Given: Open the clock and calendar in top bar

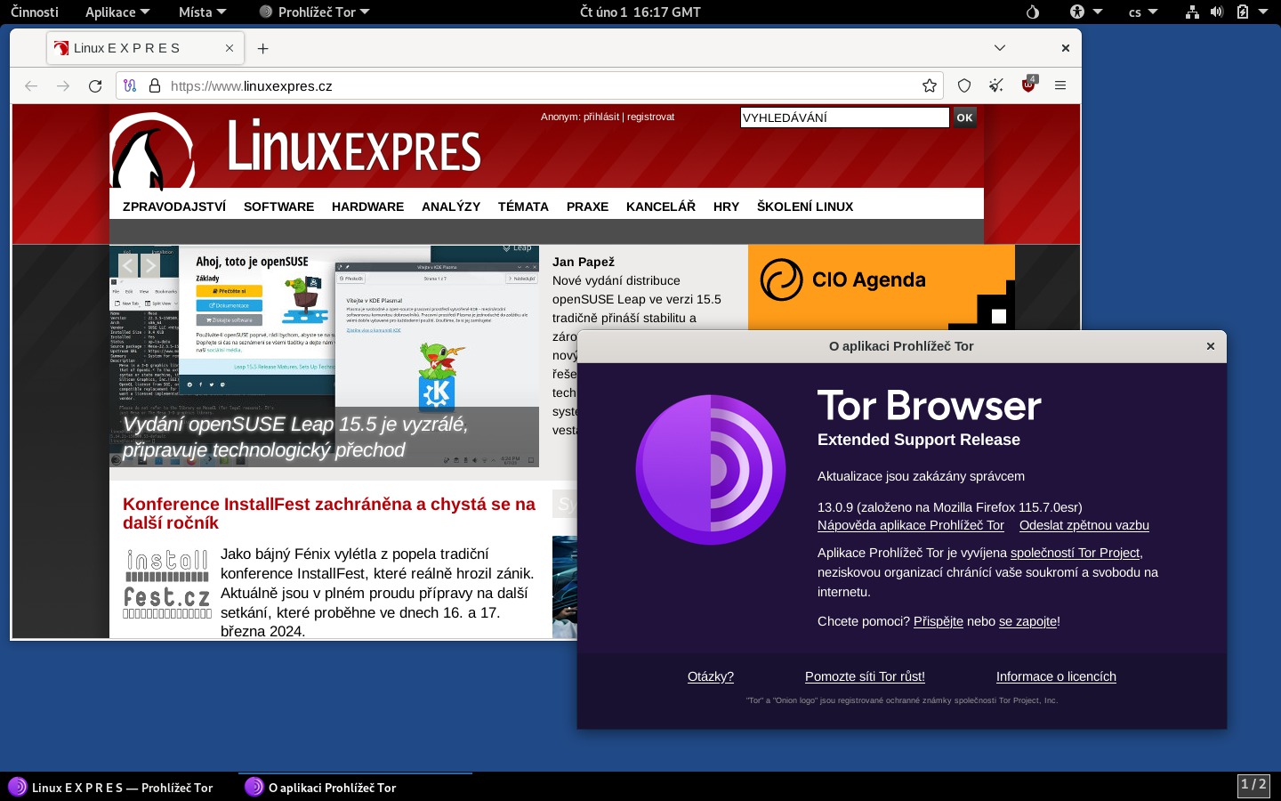Looking at the screenshot, I should pyautogui.click(x=640, y=12).
